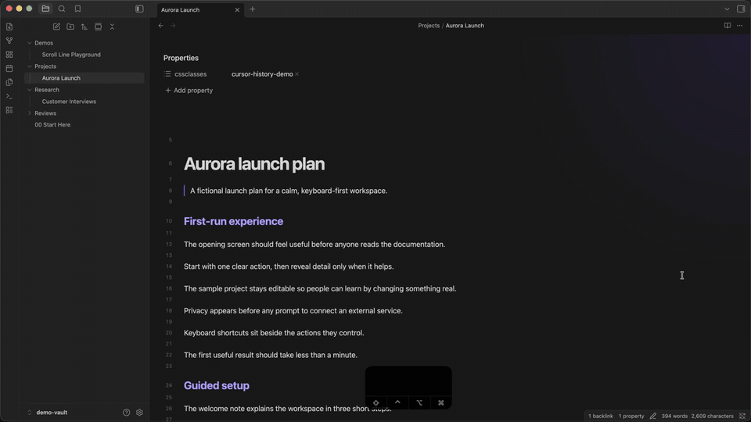This screenshot has width=751, height=422.
Task: Click the bottom checklist ribbon icon
Action: coord(9,110)
